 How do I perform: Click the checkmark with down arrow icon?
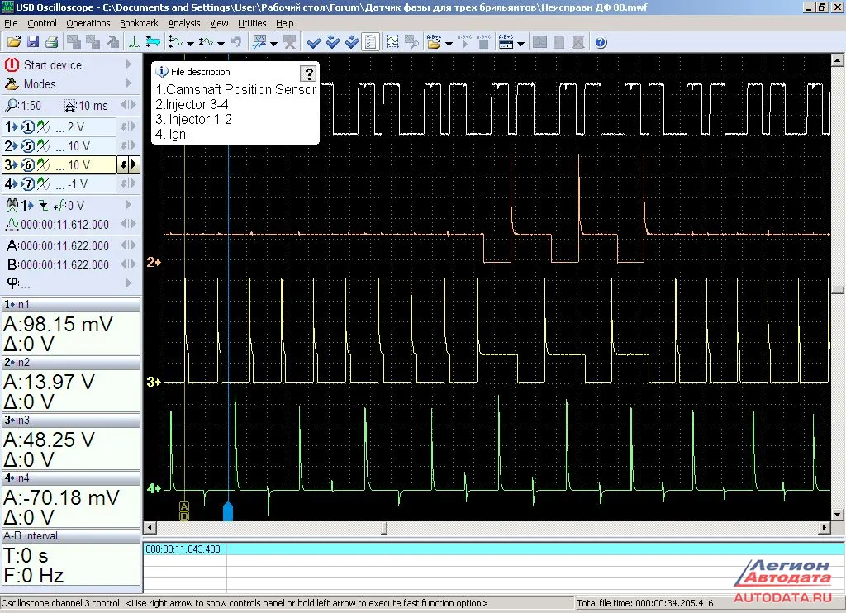pyautogui.click(x=352, y=42)
